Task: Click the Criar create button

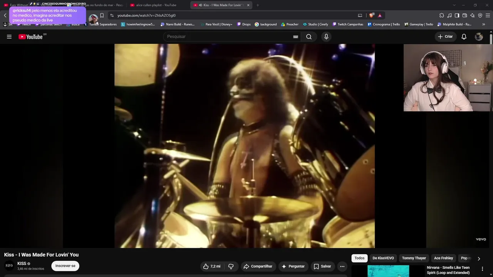Action: [x=445, y=37]
